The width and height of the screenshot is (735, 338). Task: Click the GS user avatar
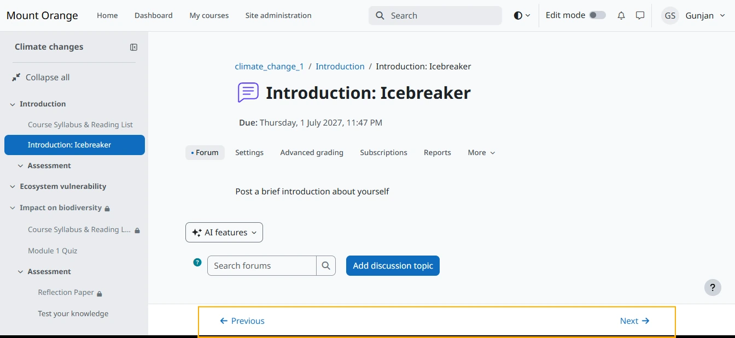670,16
